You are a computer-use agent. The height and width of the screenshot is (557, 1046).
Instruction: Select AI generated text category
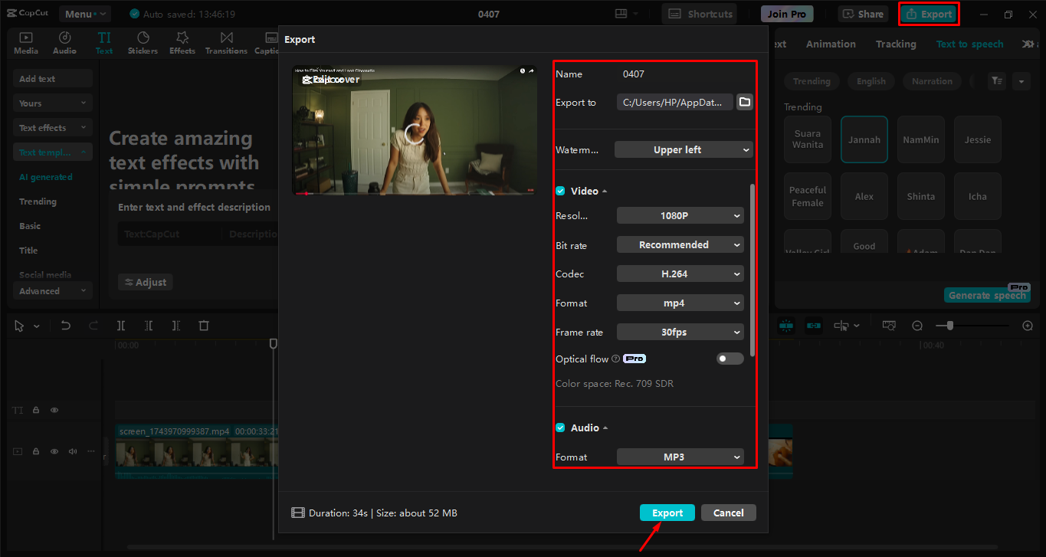coord(45,177)
